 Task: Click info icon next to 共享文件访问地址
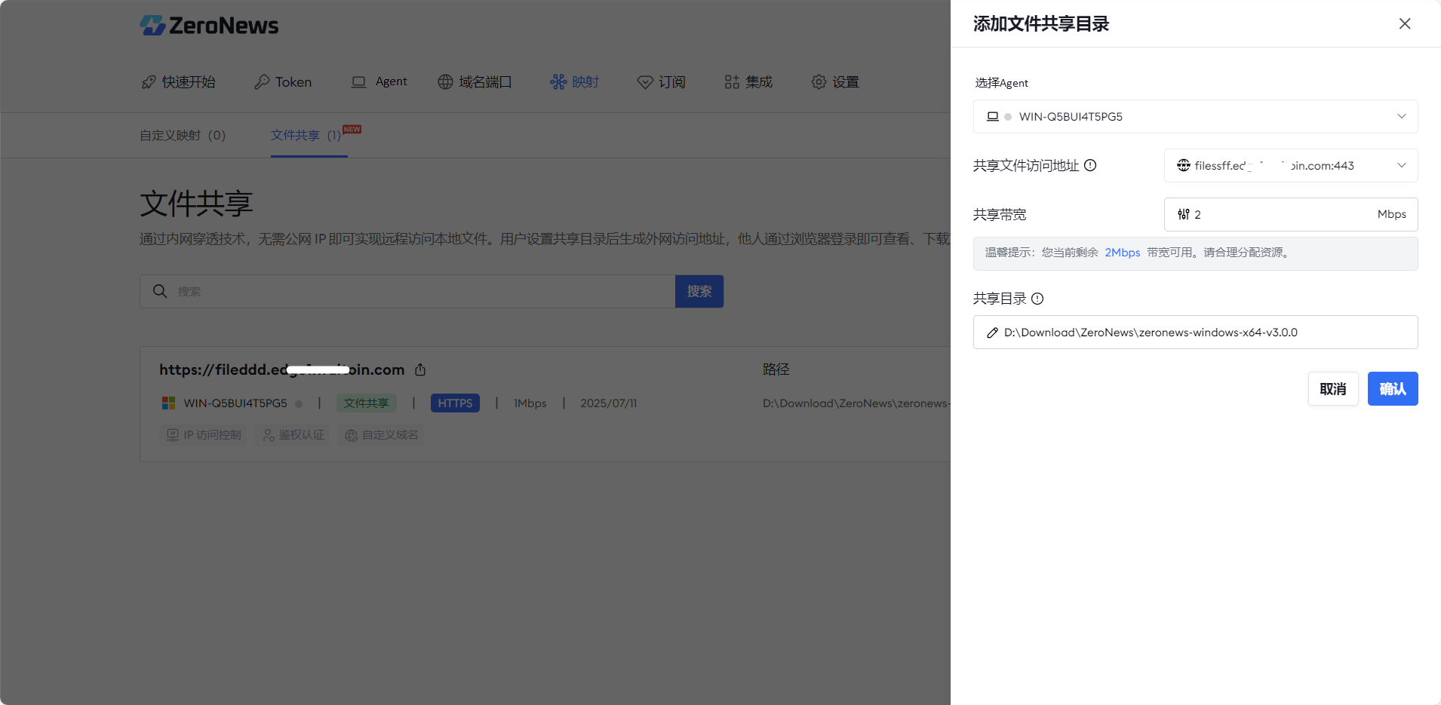[x=1090, y=165]
